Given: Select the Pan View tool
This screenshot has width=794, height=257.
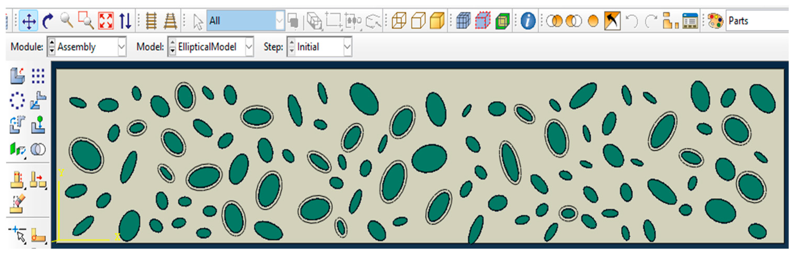Looking at the screenshot, I should coord(28,21).
